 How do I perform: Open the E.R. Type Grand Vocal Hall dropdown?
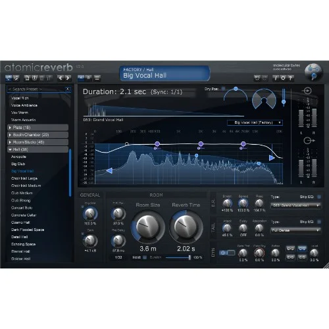[295, 205]
